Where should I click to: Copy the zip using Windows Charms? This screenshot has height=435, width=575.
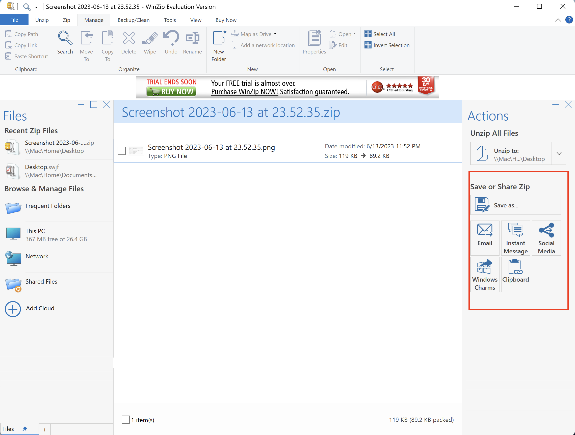tap(485, 274)
